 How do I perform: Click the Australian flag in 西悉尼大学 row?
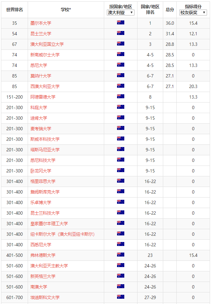click(121, 244)
